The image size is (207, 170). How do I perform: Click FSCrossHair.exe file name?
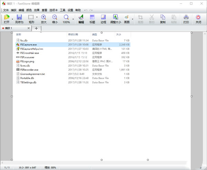tap(30, 53)
